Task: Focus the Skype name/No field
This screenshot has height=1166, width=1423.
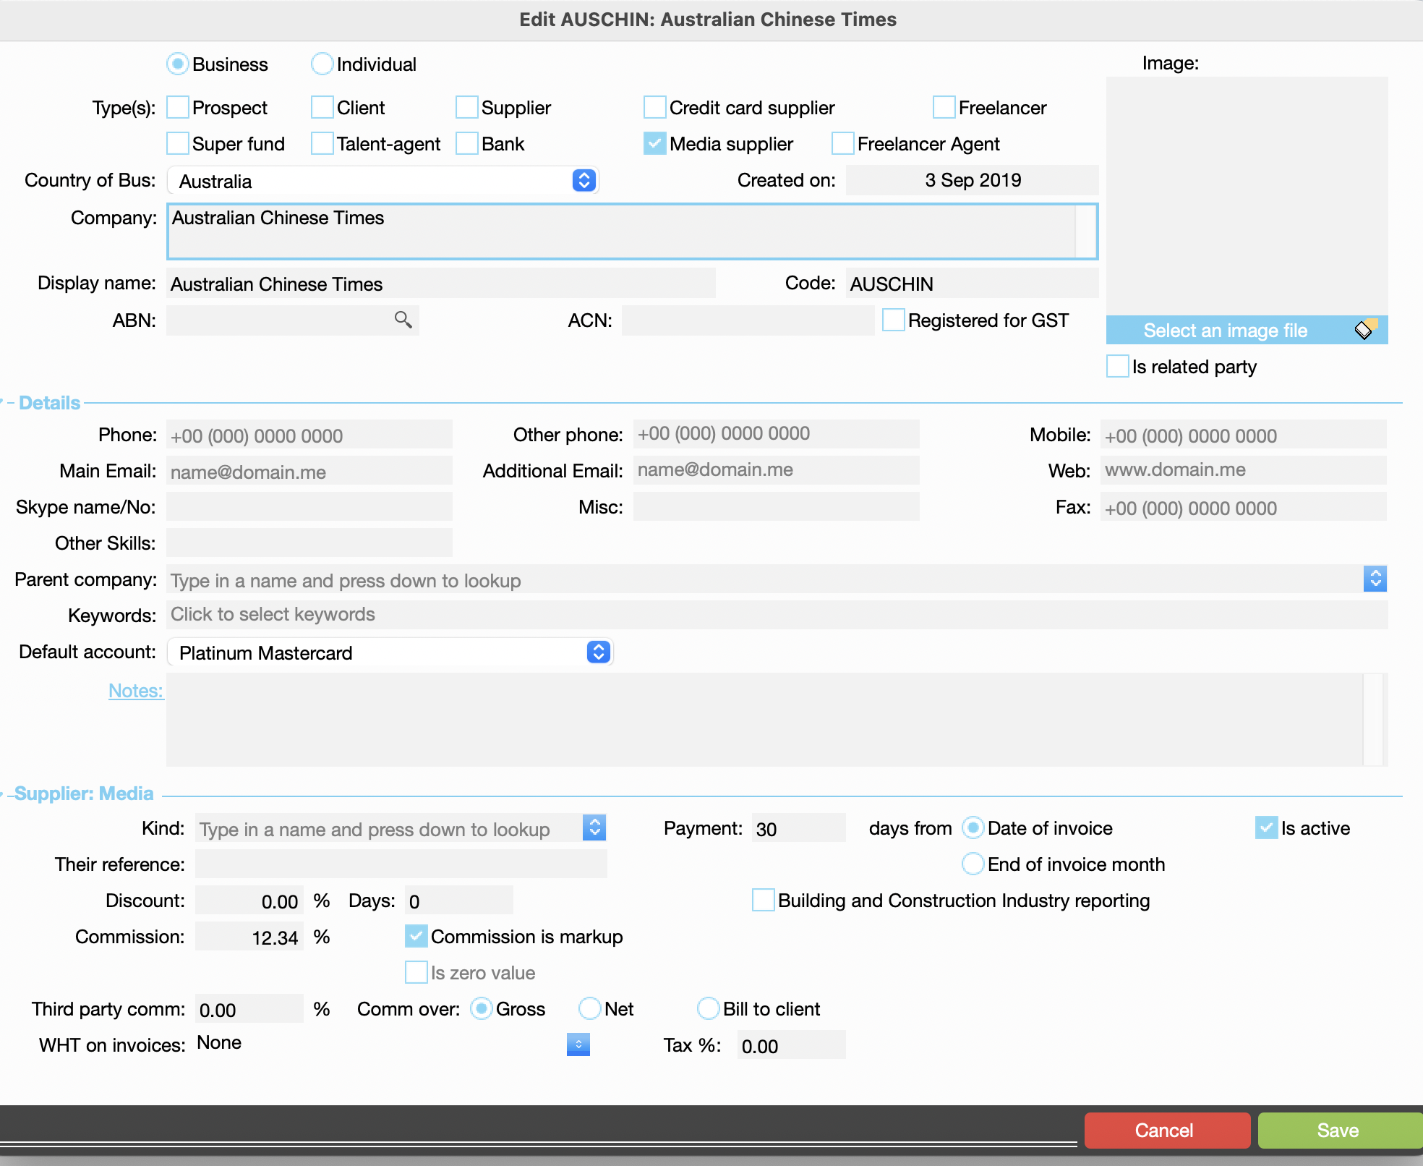Action: (x=309, y=506)
